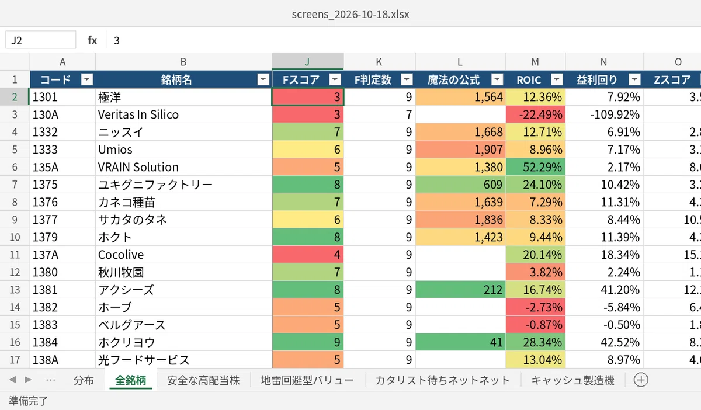Click ROIC value -22.49%
Screen dimensions: 701x410
click(535, 114)
